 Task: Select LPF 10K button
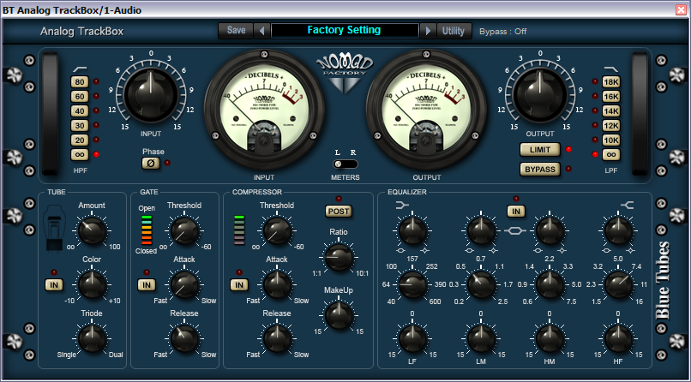tap(611, 140)
